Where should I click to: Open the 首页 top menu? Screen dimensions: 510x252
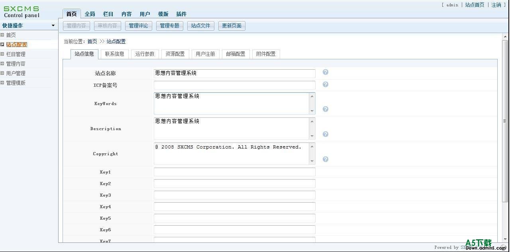(72, 14)
